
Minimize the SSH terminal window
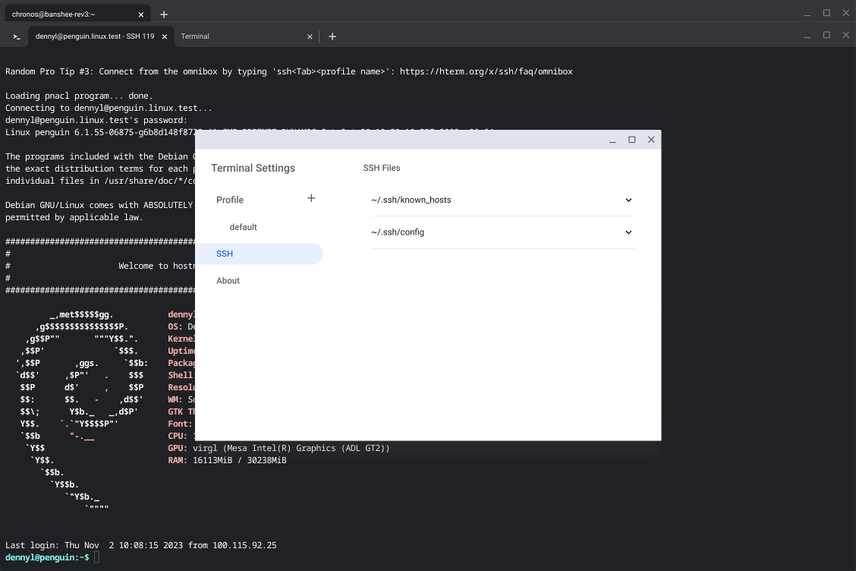807,36
